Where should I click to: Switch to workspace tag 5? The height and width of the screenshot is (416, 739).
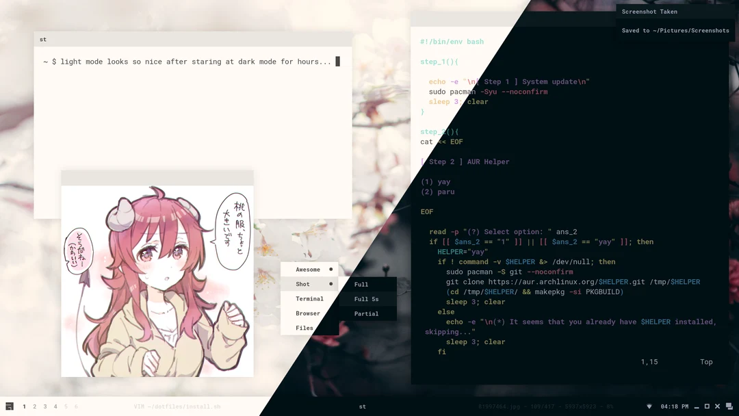(x=66, y=406)
